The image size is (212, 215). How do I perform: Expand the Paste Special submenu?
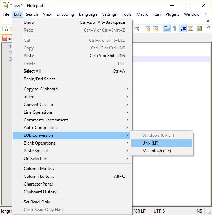(72, 151)
